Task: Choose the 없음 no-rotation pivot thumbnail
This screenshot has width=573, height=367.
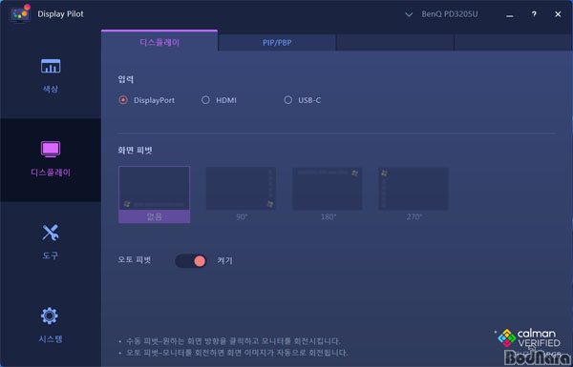Action: (154, 194)
